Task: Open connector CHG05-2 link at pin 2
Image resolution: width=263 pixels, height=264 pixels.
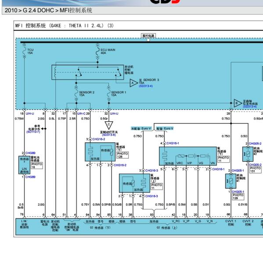Action: tap(255, 144)
